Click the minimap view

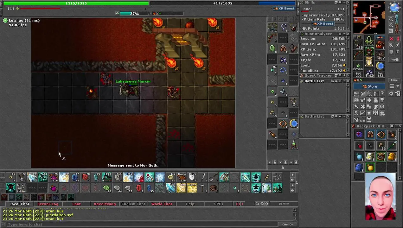pos(369,17)
